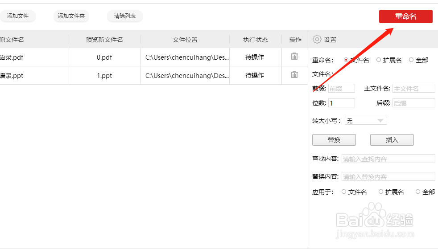Open the 转大小写 dropdown
This screenshot has width=438, height=249.
366,121
